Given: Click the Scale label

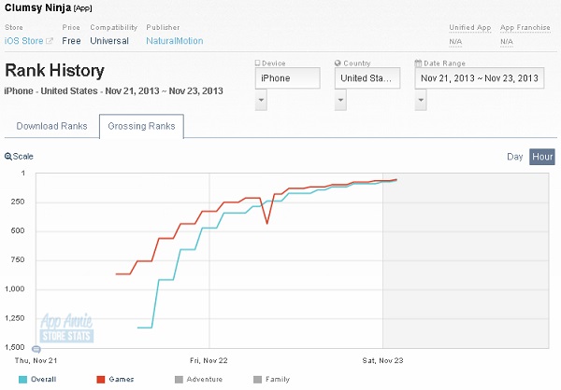Looking at the screenshot, I should [x=22, y=157].
